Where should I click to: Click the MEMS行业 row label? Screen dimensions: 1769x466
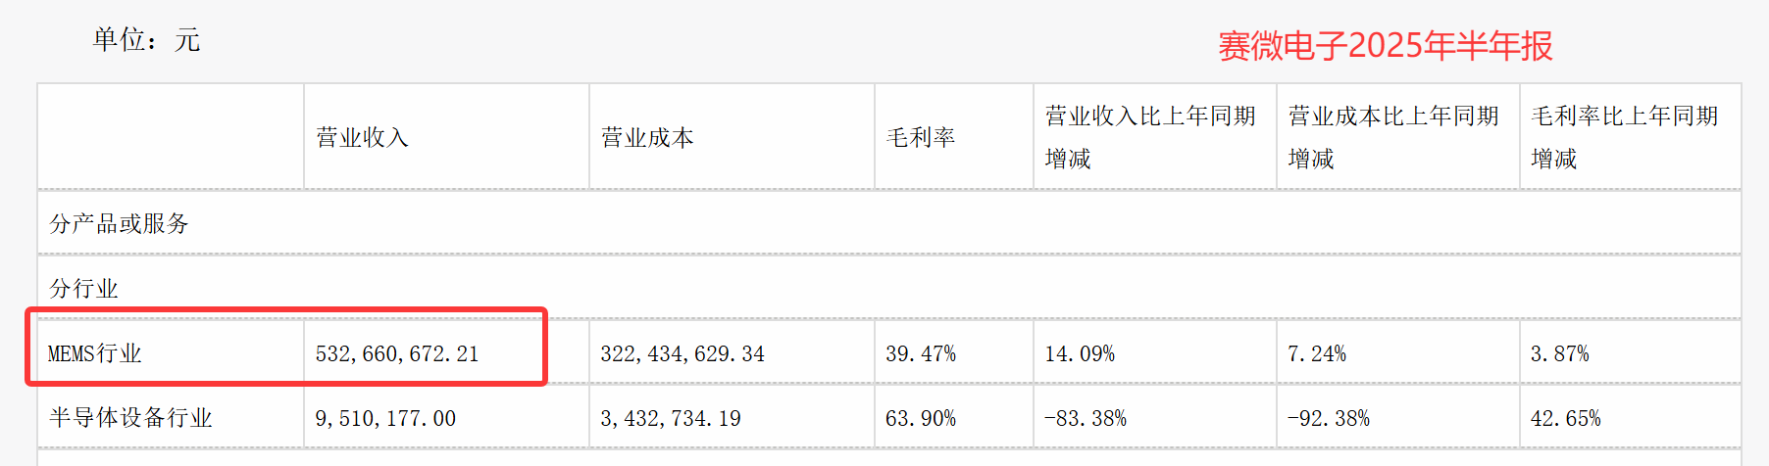95,353
